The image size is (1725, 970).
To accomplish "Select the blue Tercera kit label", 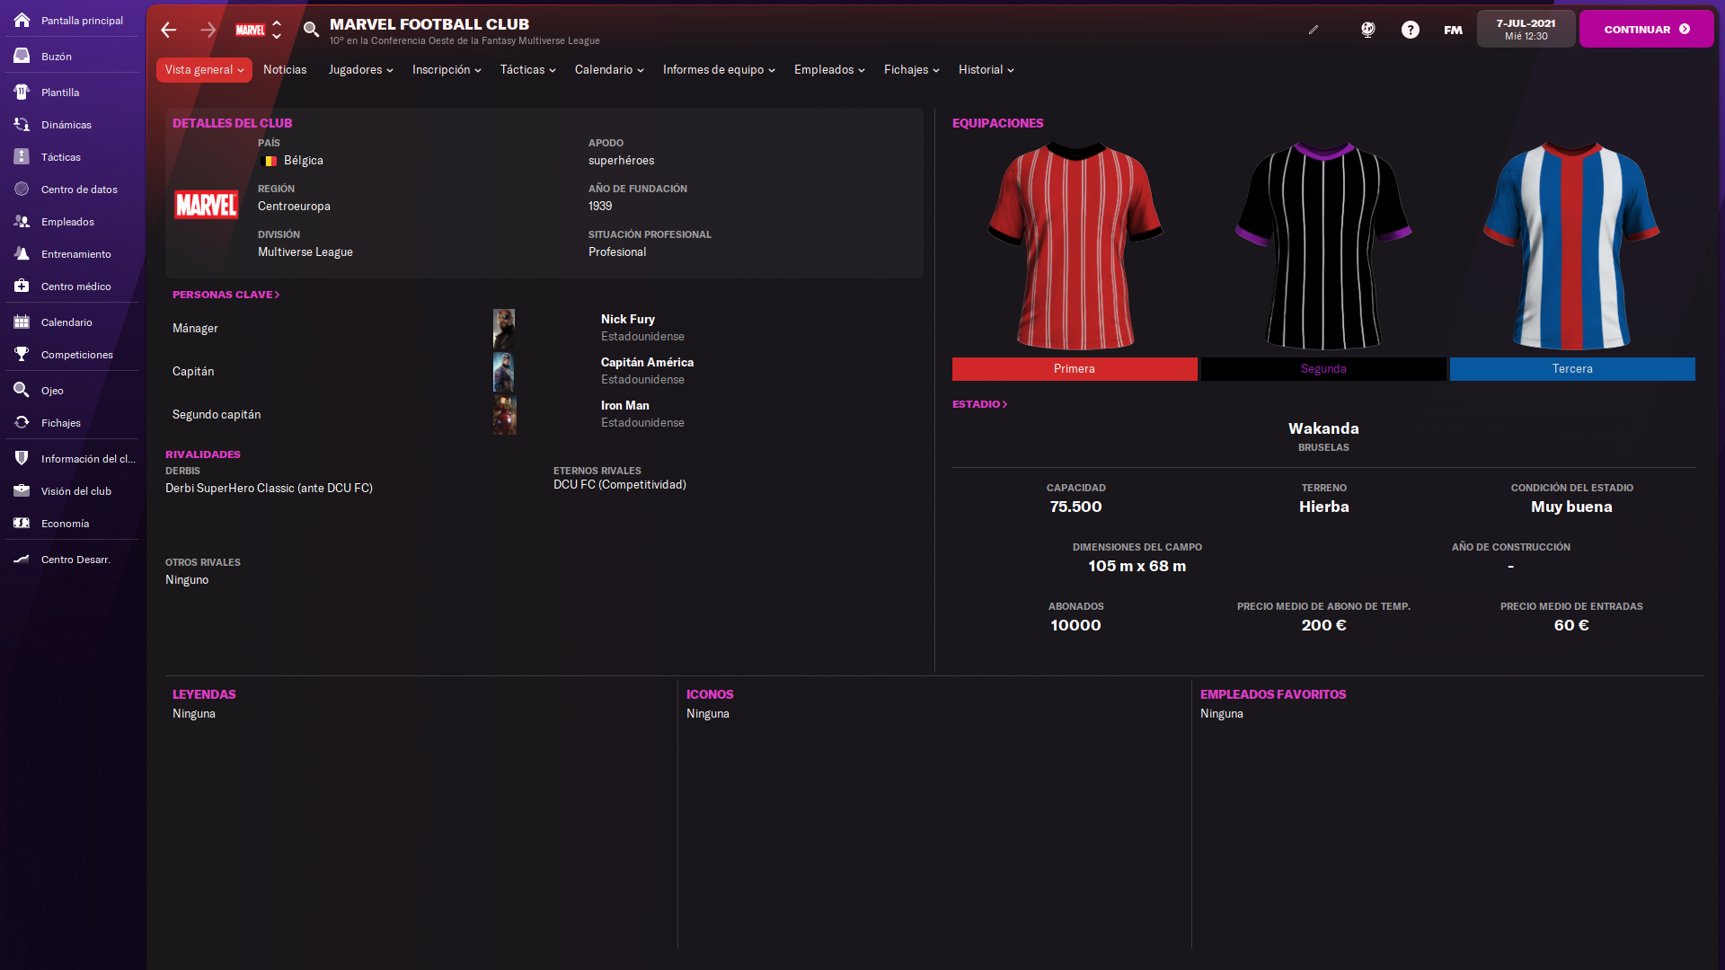I will [1572, 369].
